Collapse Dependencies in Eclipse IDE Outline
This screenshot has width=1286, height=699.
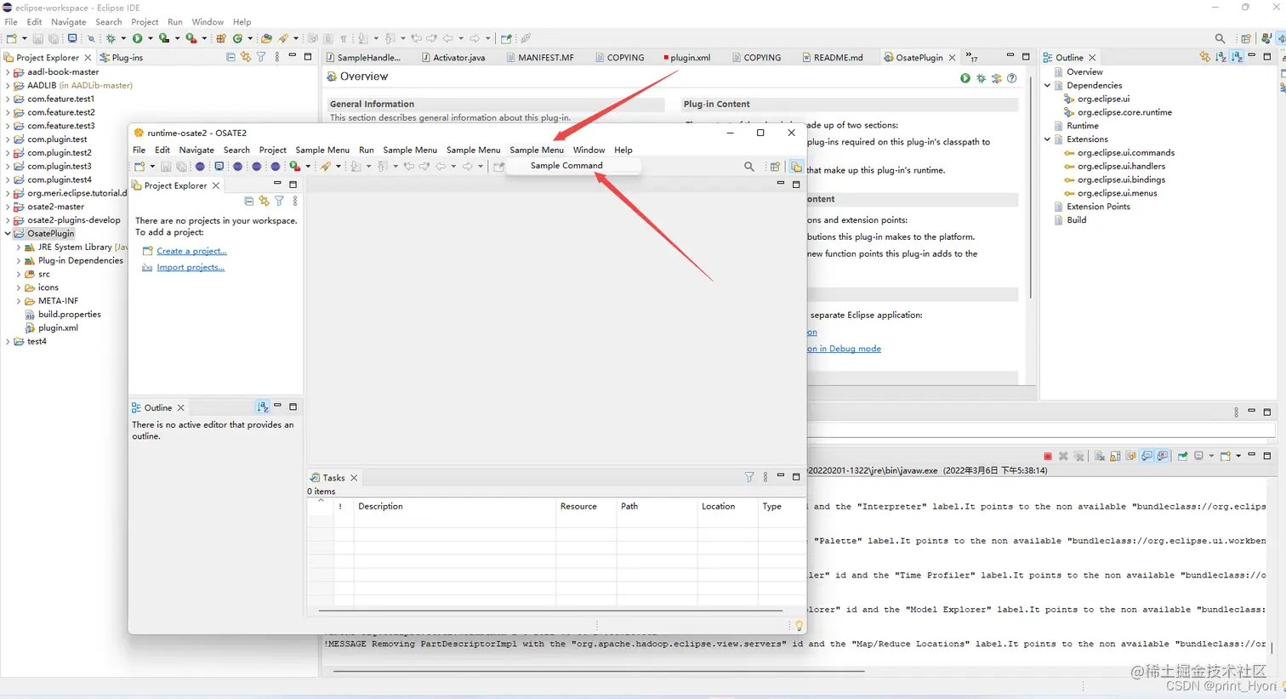(1048, 85)
